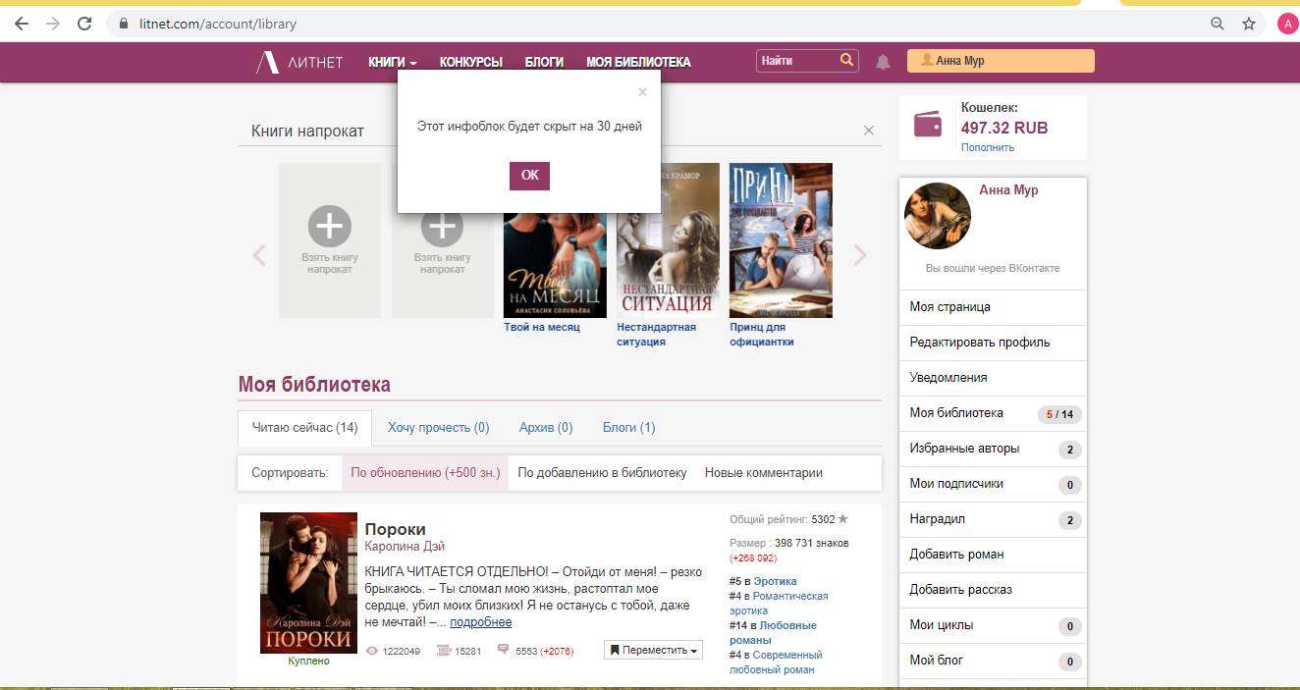Expand the Книги dropdown menu
Image resolution: width=1300 pixels, height=690 pixels.
coord(392,62)
